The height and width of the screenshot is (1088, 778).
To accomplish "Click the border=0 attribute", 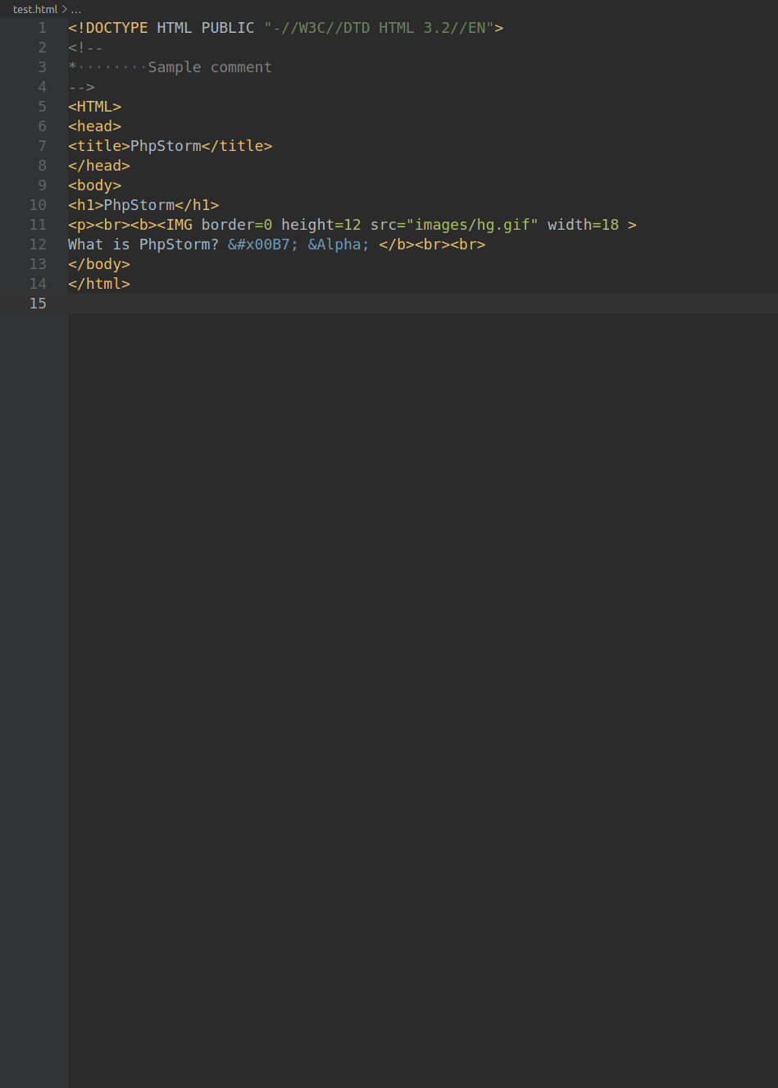I will click(237, 225).
